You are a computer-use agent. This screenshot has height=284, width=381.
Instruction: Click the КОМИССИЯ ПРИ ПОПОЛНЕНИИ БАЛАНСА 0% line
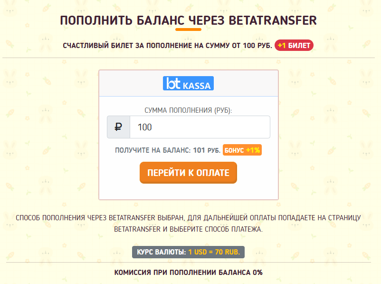coord(188,273)
